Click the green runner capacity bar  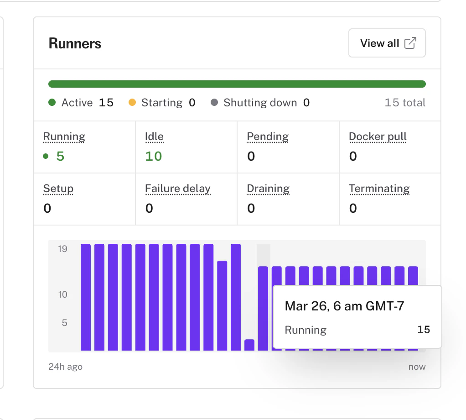click(x=237, y=84)
